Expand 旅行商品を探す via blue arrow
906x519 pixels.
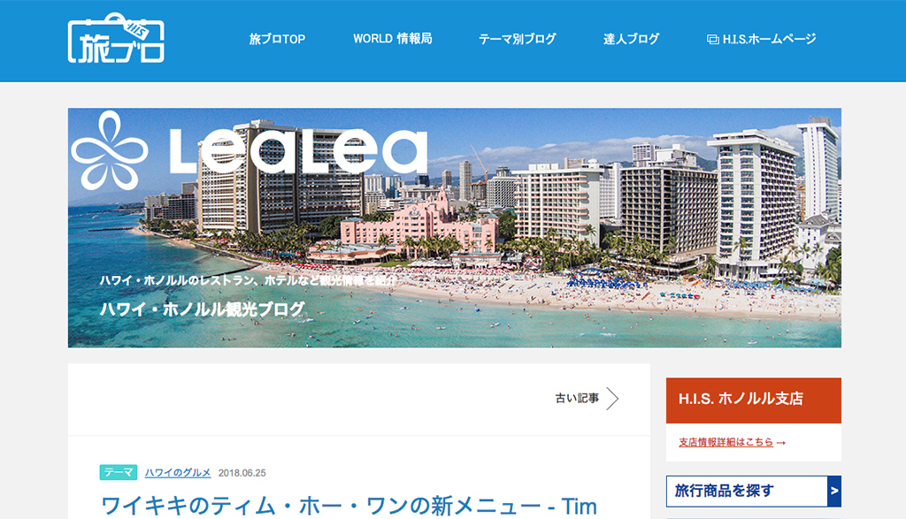tap(834, 492)
